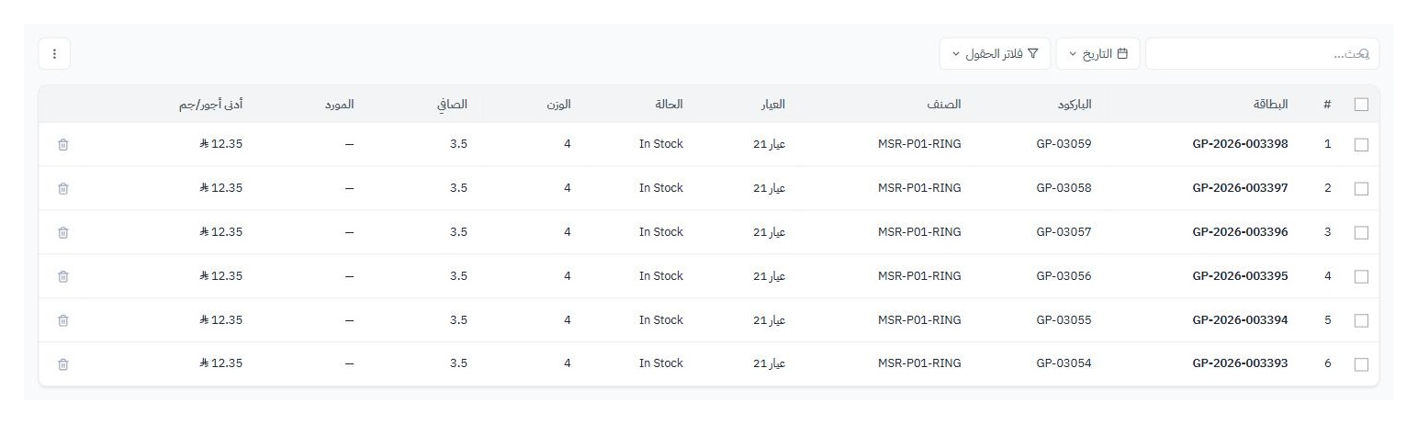This screenshot has width=1418, height=424.
Task: Toggle checkbox for GP-2026-003395
Action: coord(1361,277)
